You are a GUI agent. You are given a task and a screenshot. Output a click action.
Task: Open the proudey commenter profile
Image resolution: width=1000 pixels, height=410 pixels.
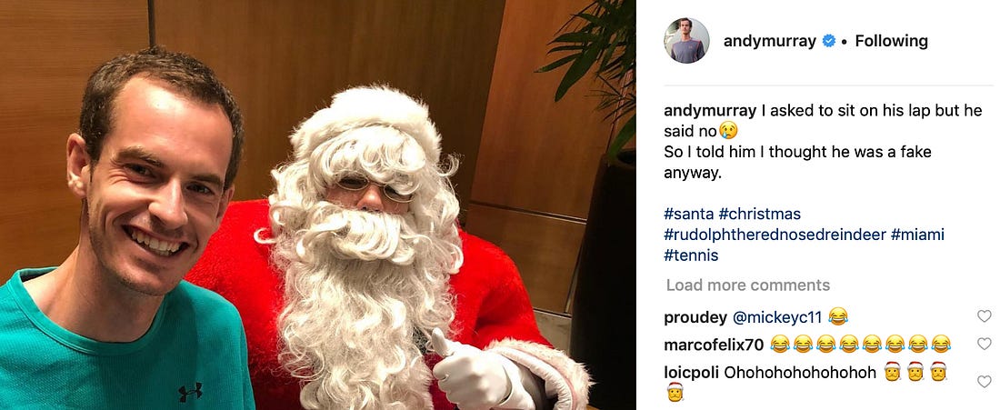695,317
